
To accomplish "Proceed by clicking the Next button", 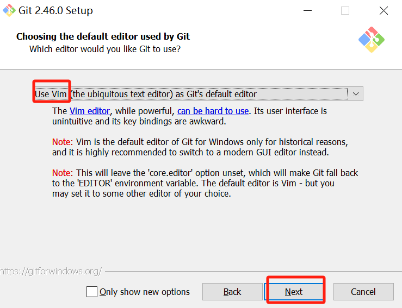I will pyautogui.click(x=294, y=292).
